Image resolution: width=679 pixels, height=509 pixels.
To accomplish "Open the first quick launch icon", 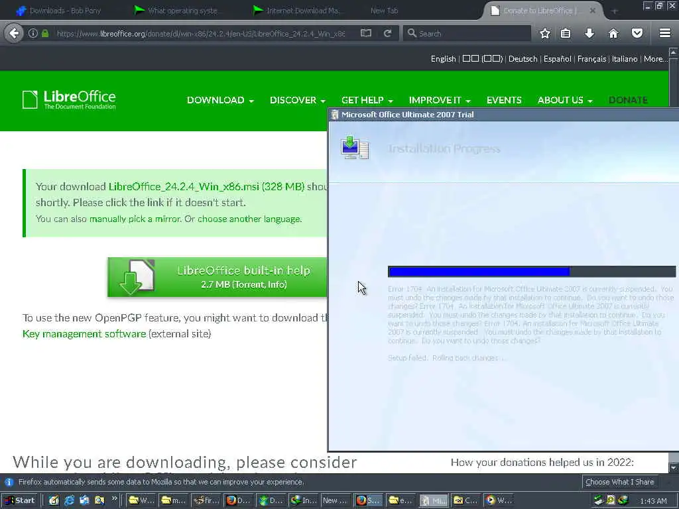I will tap(54, 500).
